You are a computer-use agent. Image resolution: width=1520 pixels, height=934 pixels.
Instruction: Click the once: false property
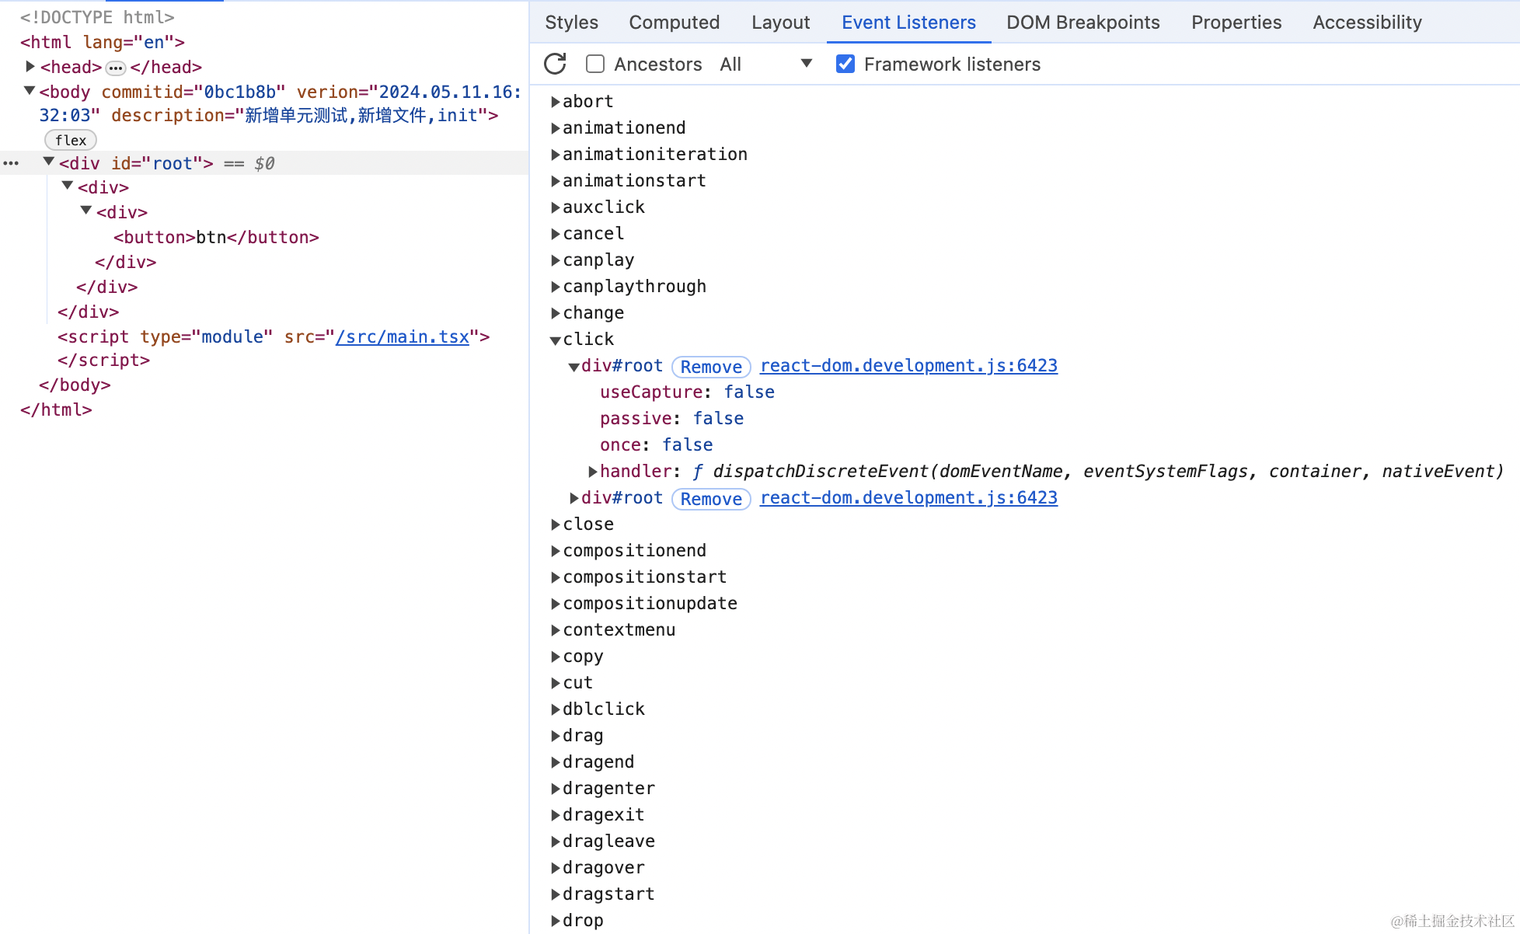[x=656, y=445]
